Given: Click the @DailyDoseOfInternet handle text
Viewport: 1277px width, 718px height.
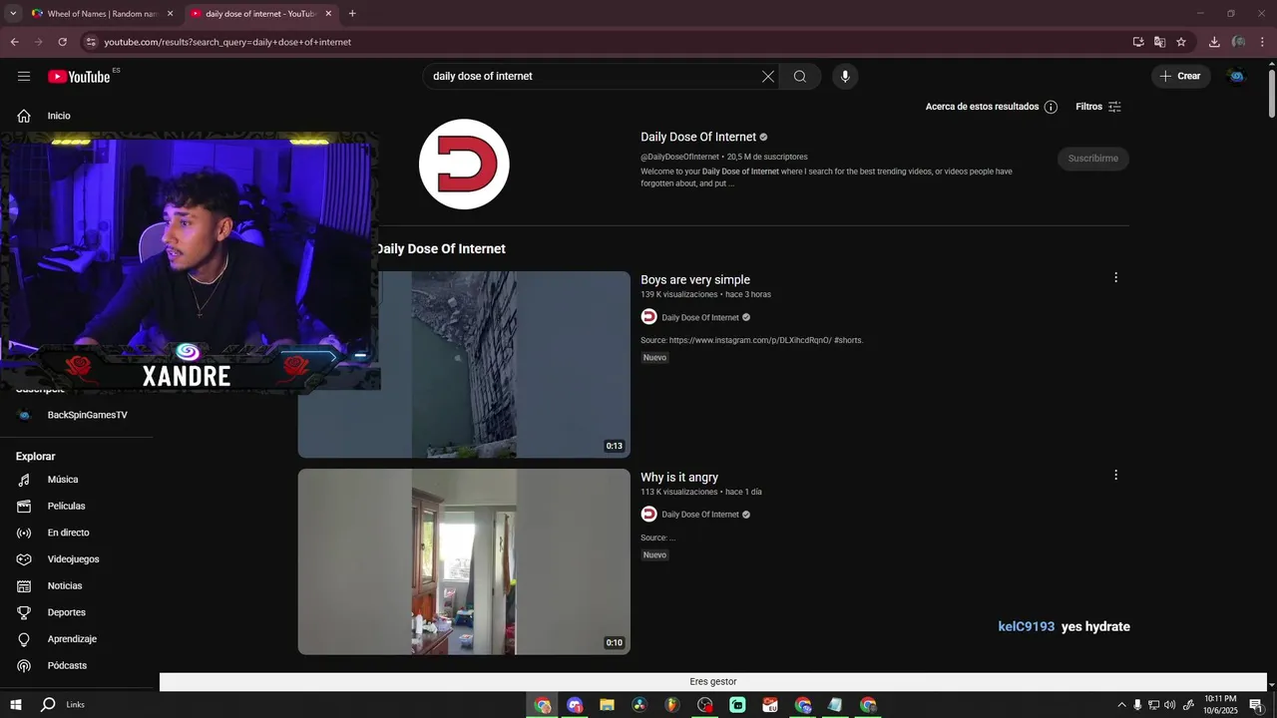Looking at the screenshot, I should click(679, 157).
